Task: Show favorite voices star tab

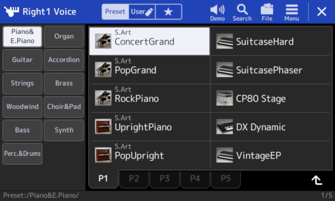Action: tap(169, 12)
